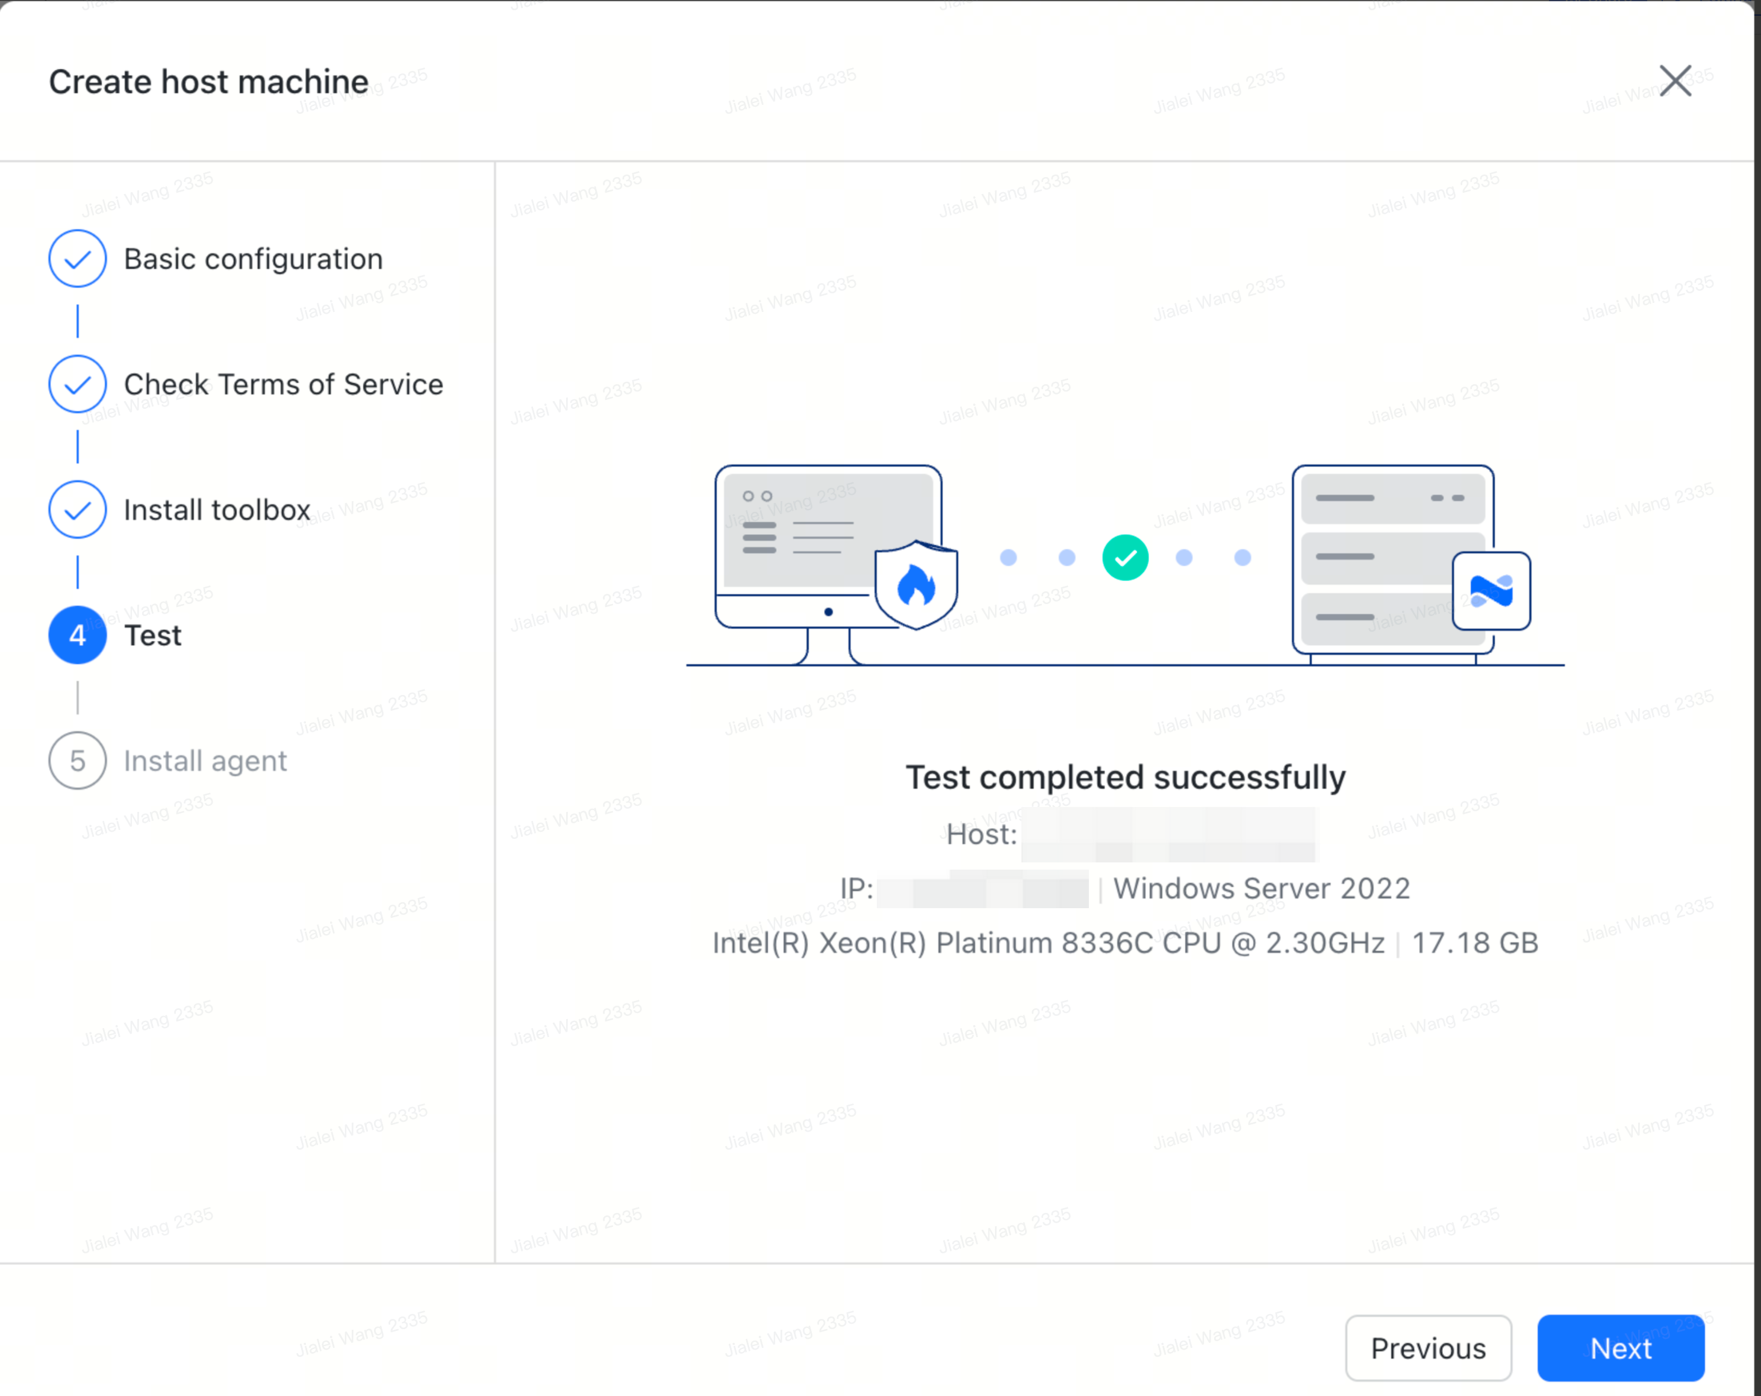
Task: Click the app logo badge on the server
Action: [x=1490, y=591]
